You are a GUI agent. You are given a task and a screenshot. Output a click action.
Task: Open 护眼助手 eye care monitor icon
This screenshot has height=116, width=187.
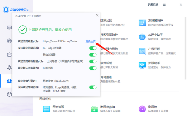pos(142,65)
